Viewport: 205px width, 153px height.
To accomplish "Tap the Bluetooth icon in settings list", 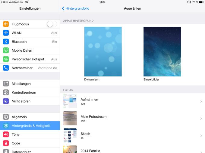I will point(6,42).
